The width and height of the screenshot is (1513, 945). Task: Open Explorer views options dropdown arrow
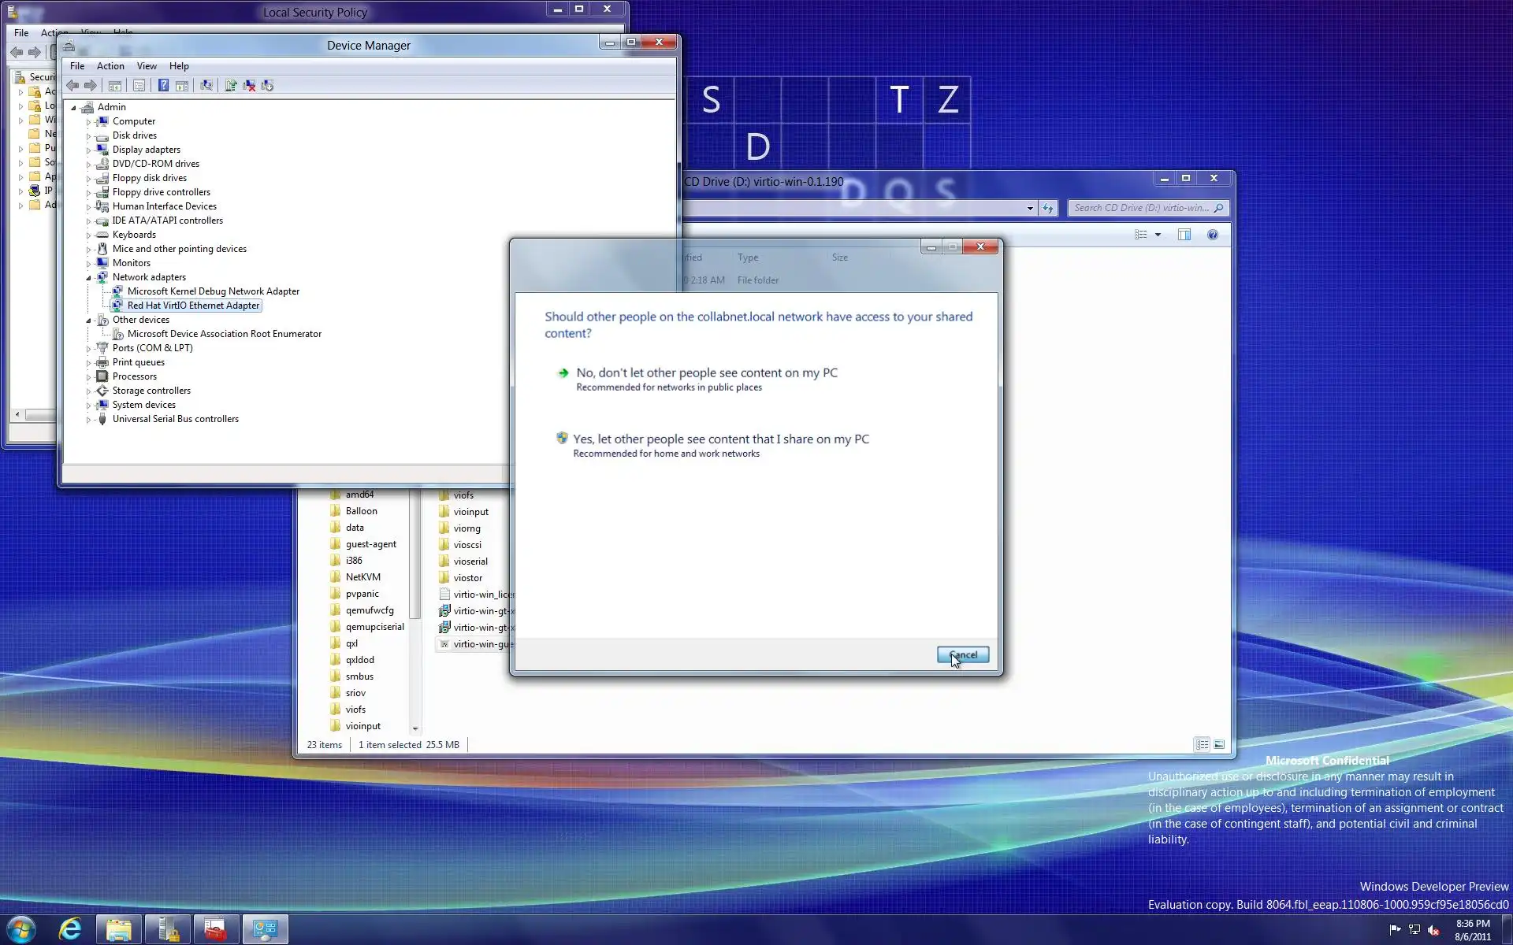pyautogui.click(x=1158, y=235)
